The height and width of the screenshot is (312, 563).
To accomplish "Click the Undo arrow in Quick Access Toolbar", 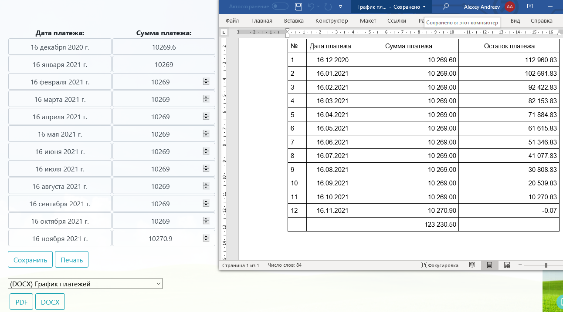I will (x=311, y=7).
